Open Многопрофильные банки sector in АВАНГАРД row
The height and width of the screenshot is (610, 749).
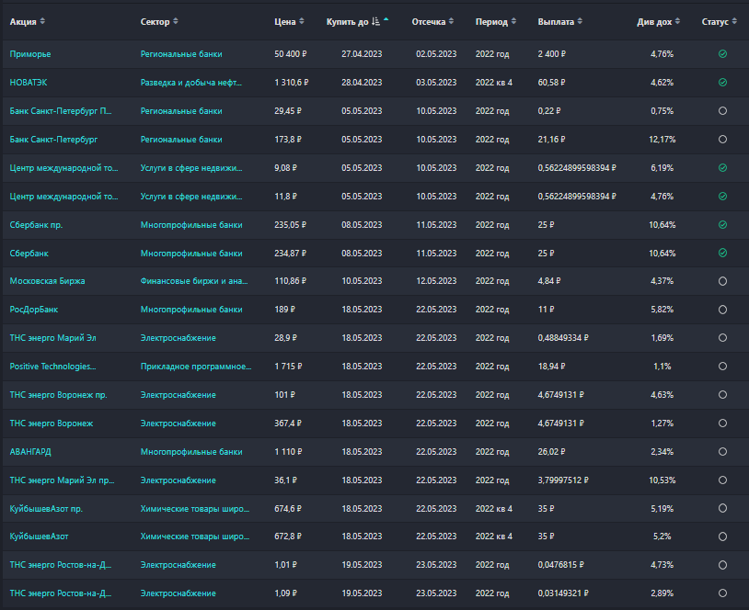[x=191, y=452]
